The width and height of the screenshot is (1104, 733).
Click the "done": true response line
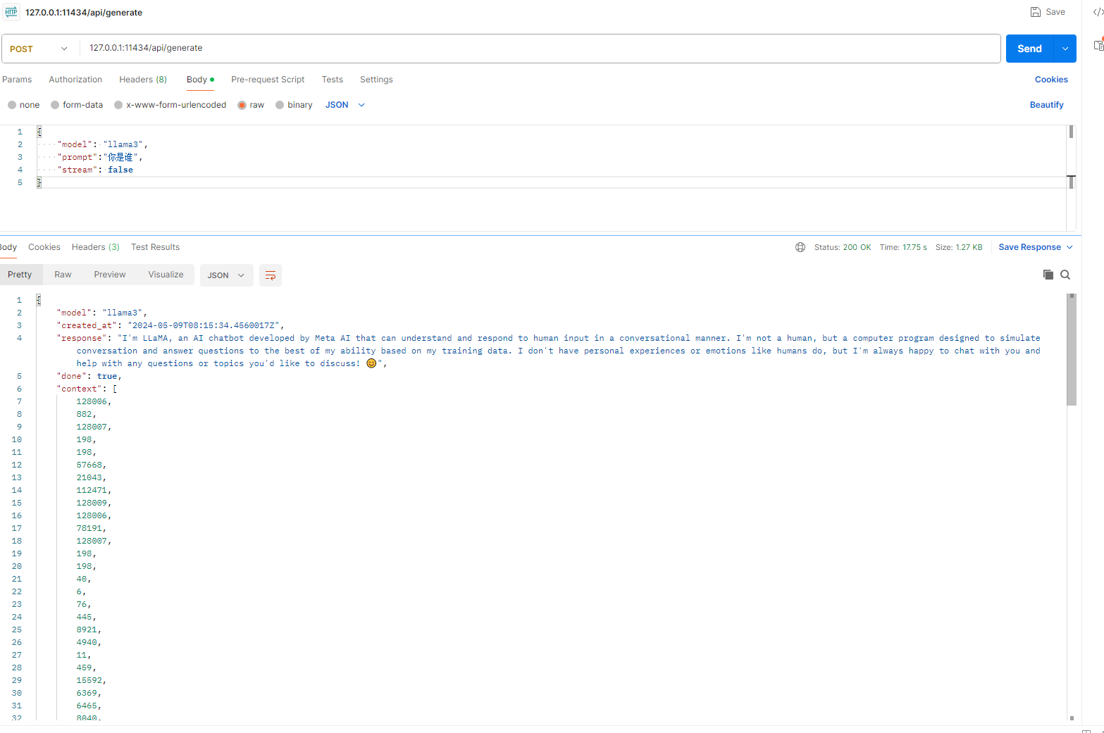89,376
